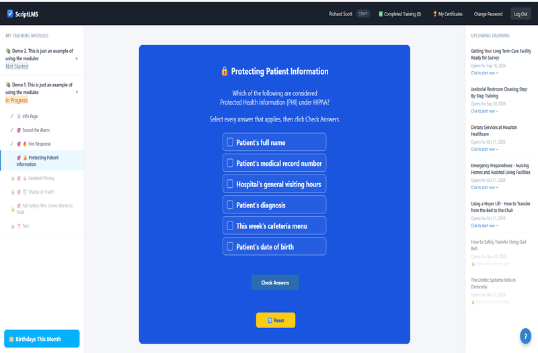
Task: Open the Sound the Alarm lesson
Action: click(36, 130)
